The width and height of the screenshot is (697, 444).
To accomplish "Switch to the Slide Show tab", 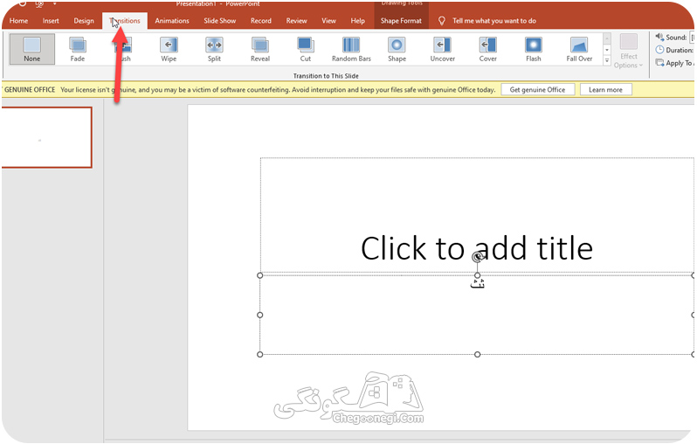I will [219, 20].
